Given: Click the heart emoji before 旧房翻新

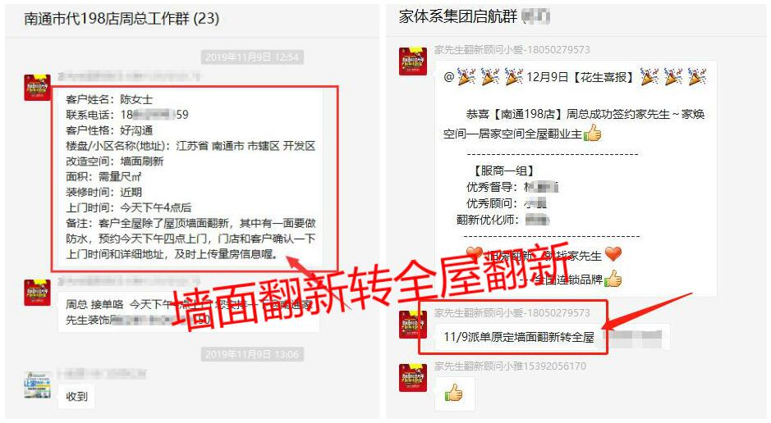Looking at the screenshot, I should (x=475, y=254).
